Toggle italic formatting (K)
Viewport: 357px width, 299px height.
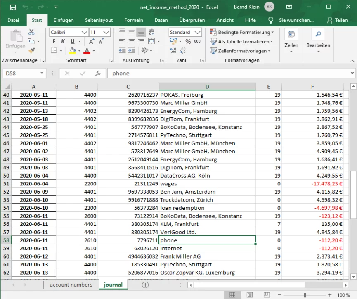pyautogui.click(x=63, y=41)
